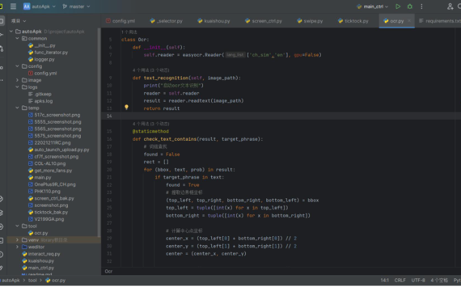Open the autoApk project switcher
This screenshot has height=288, width=461.
40,6
